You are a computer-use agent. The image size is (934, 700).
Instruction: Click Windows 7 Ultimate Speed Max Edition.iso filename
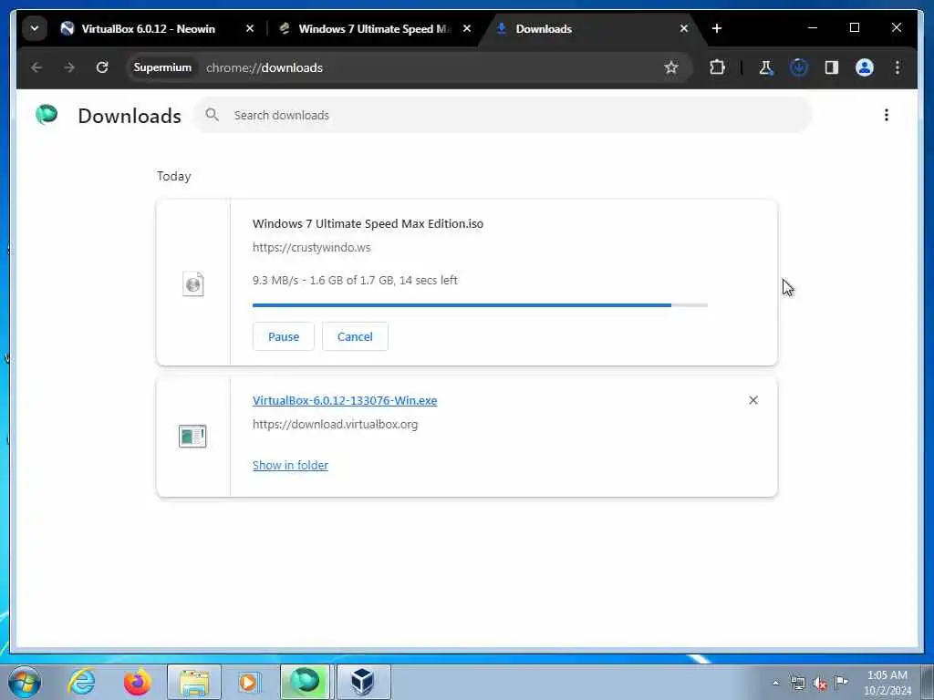(x=368, y=224)
